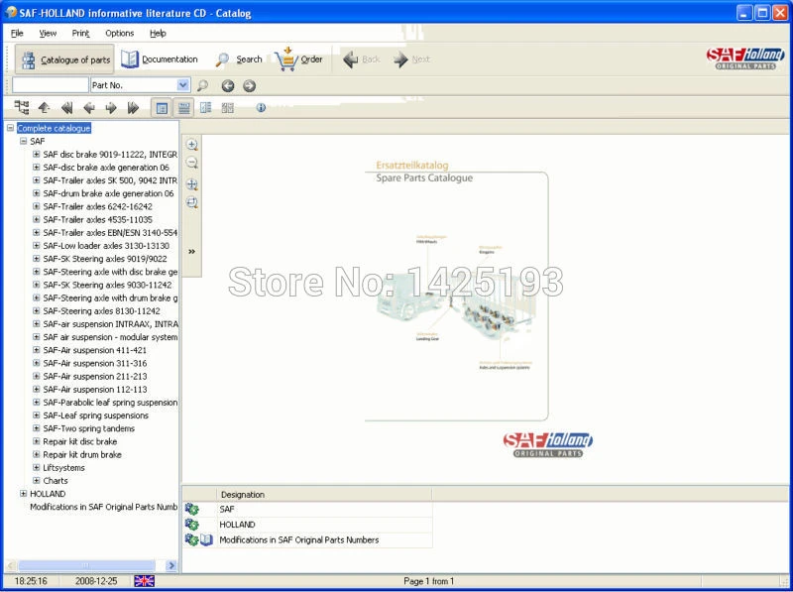Expand the HOLLAND tree node
This screenshot has width=793, height=592.
pos(23,494)
